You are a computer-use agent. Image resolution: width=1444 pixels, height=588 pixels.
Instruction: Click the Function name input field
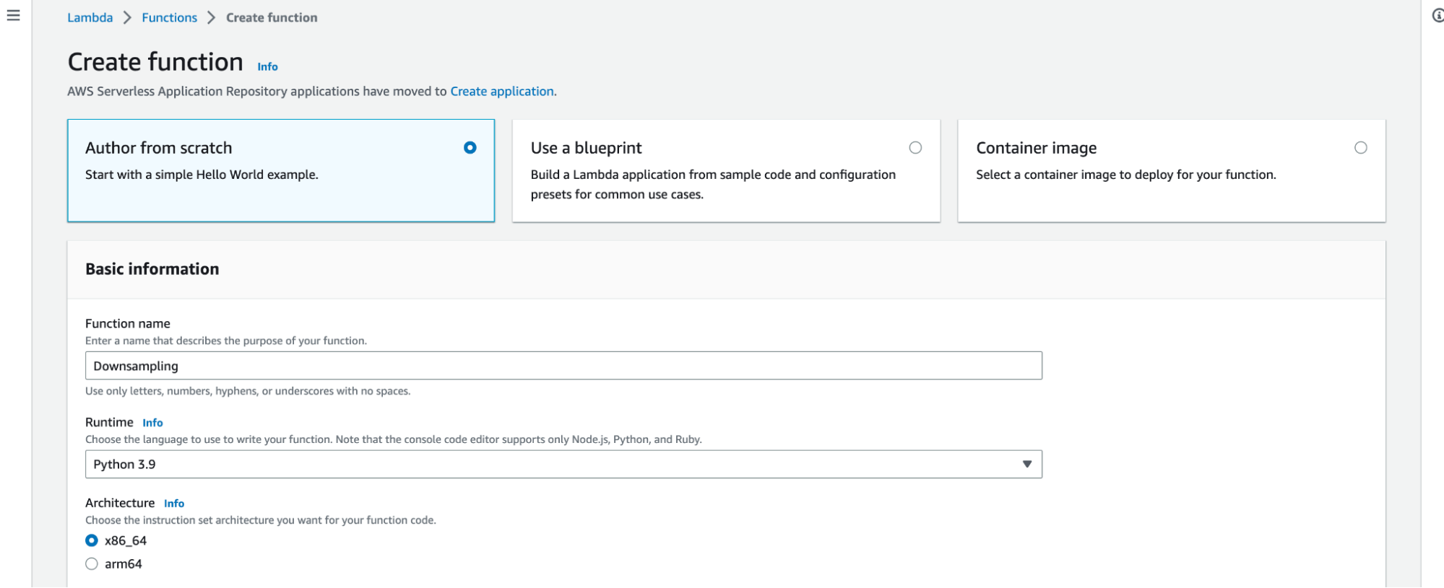[563, 366]
